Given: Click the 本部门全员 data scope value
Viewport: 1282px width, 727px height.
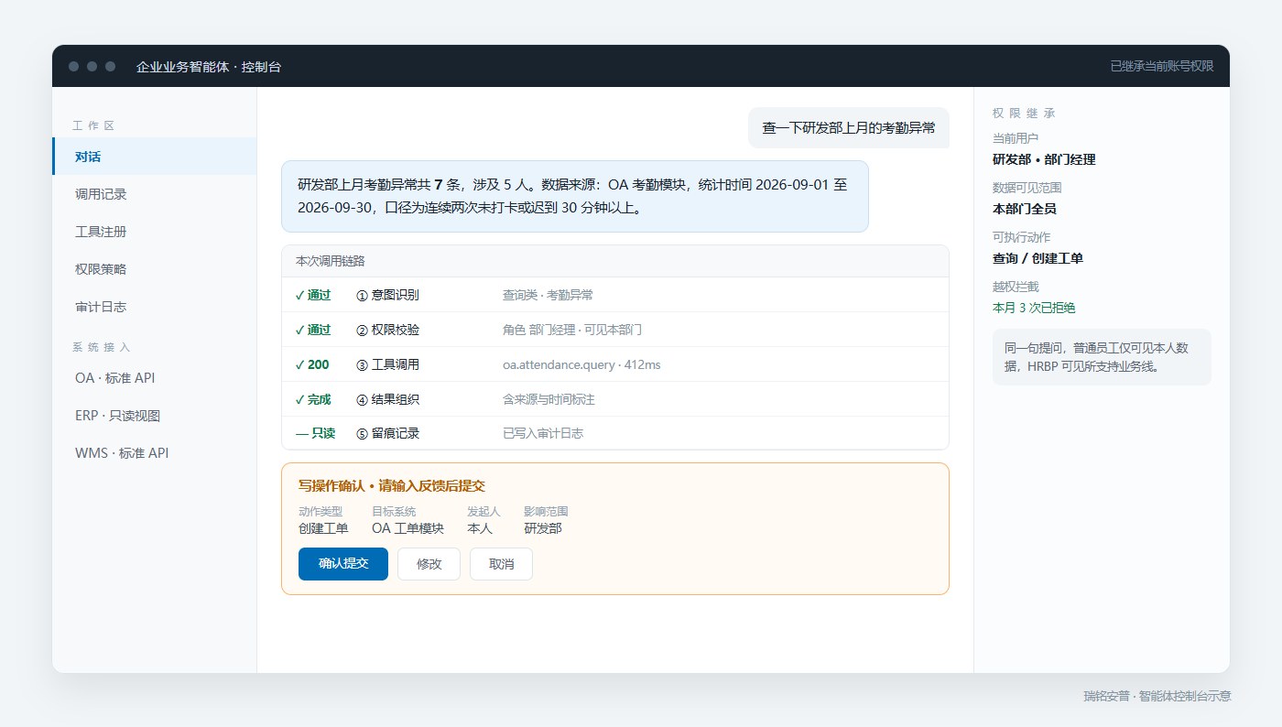Looking at the screenshot, I should pos(1025,209).
